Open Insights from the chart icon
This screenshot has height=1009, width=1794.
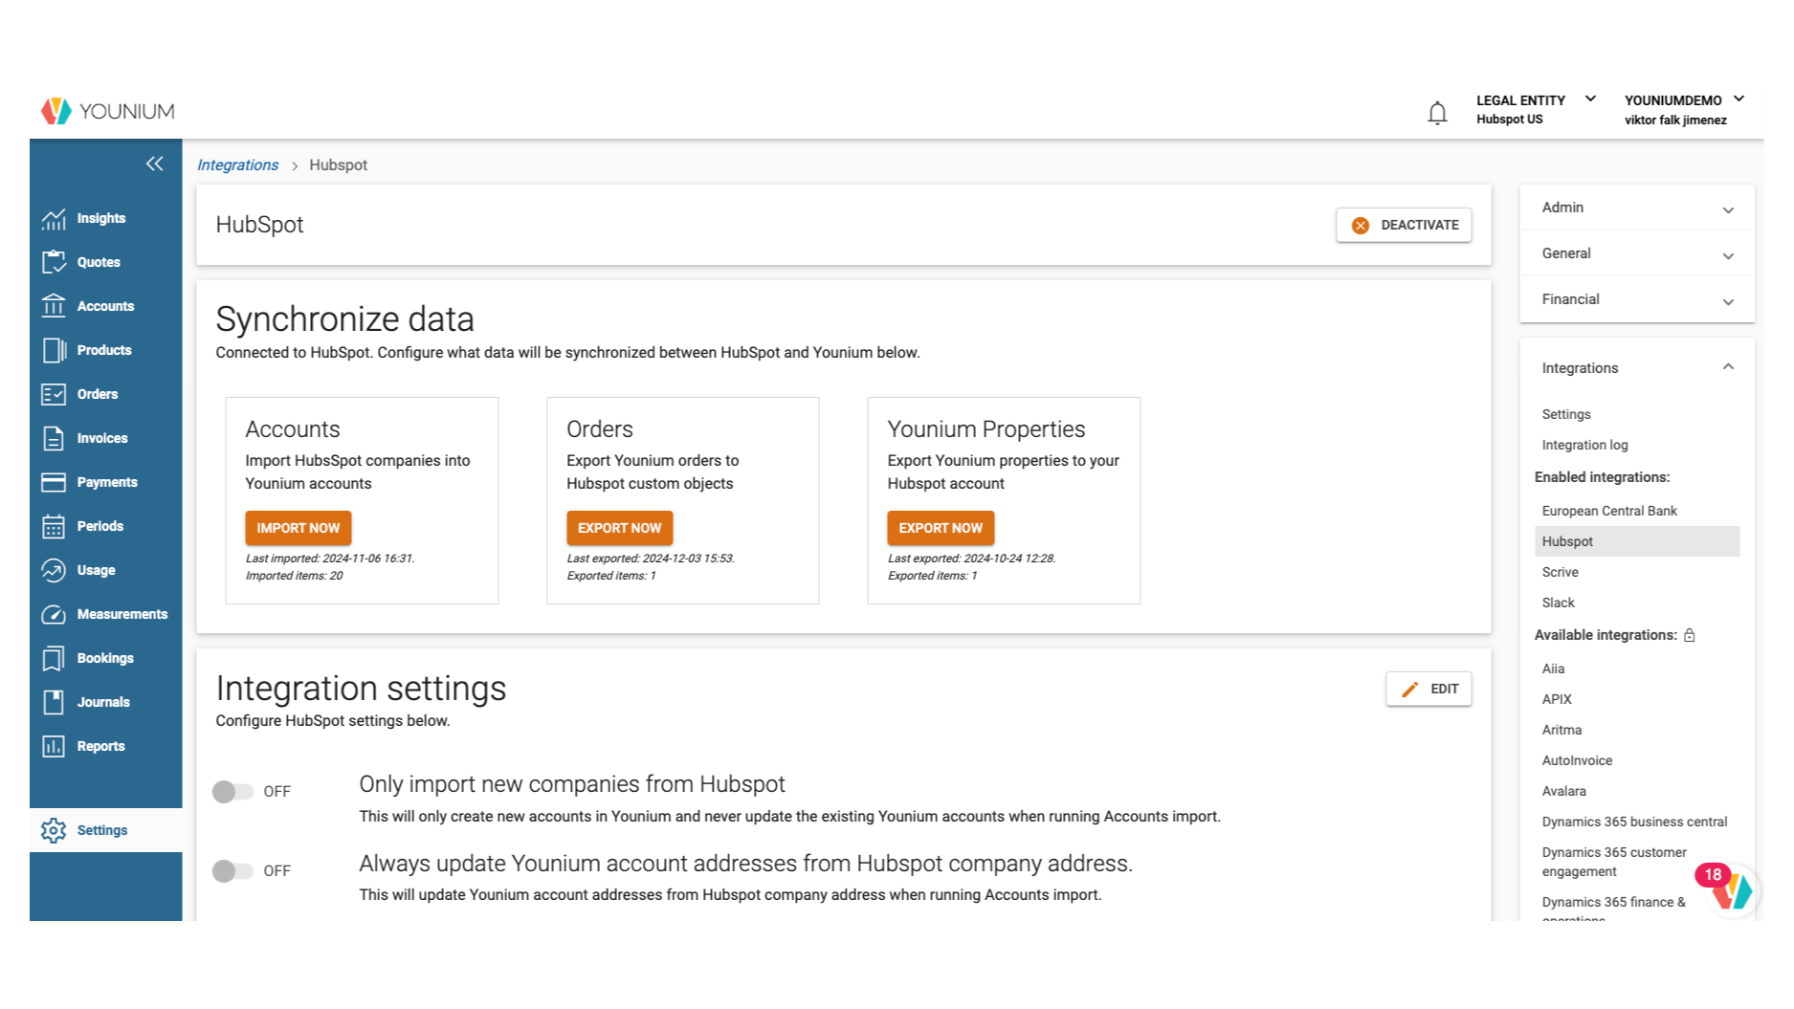pyautogui.click(x=54, y=218)
